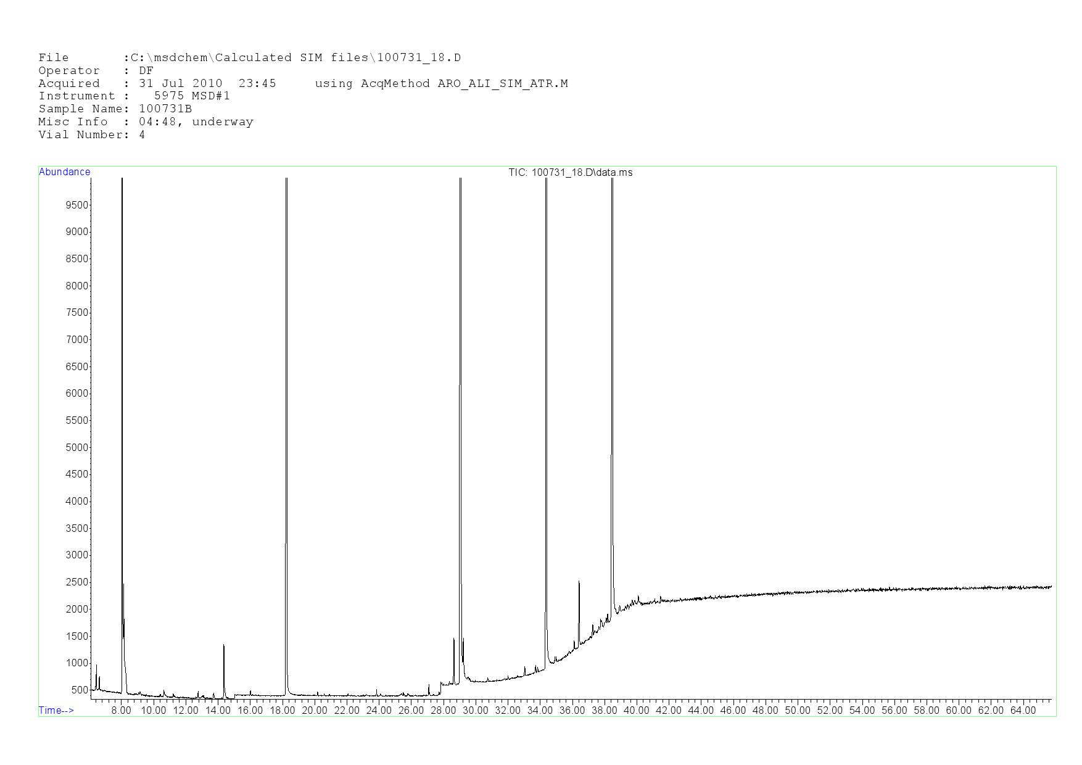
Task: Click the Instrument 5975 MSD#1 line
Action: click(134, 96)
